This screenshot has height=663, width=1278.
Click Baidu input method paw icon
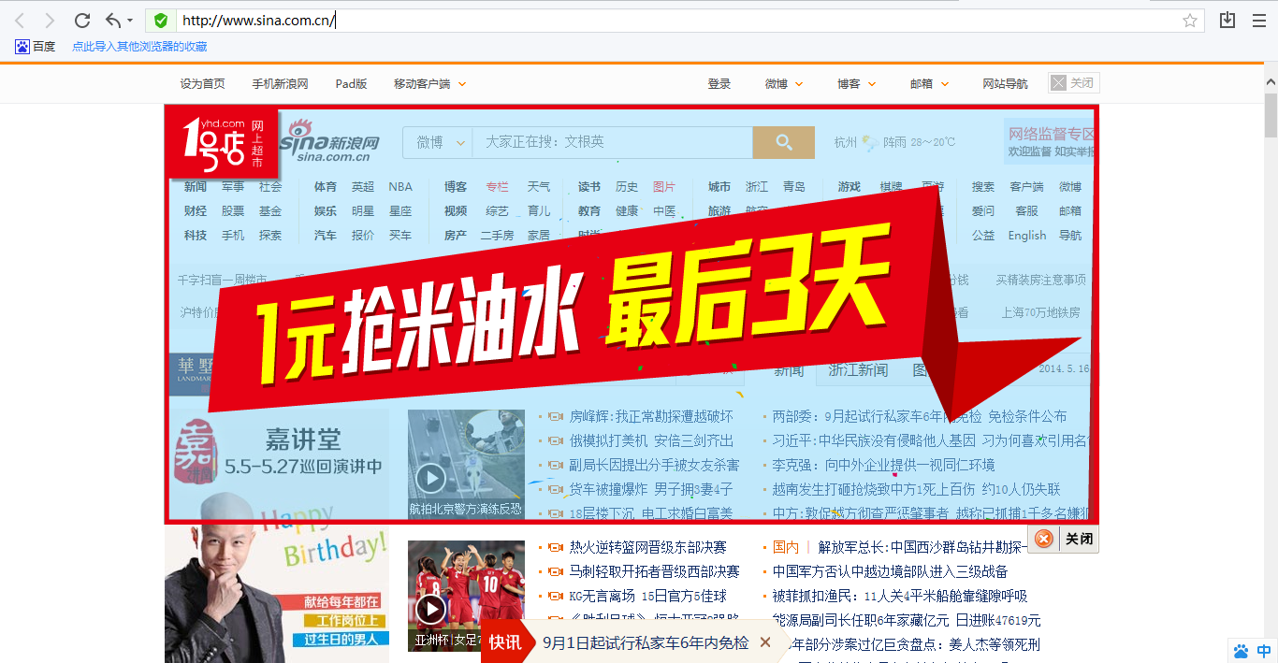(1242, 651)
